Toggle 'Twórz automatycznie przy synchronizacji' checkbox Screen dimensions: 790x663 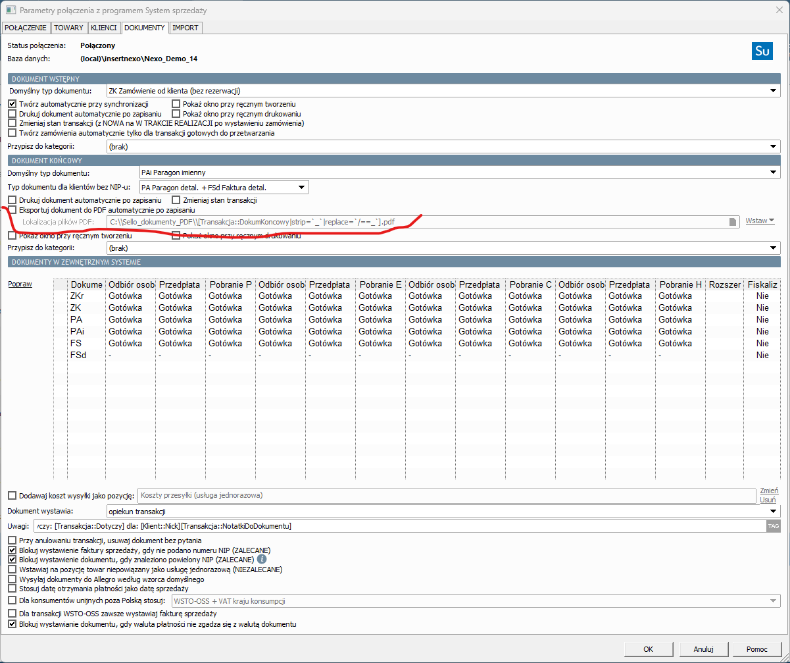point(12,104)
